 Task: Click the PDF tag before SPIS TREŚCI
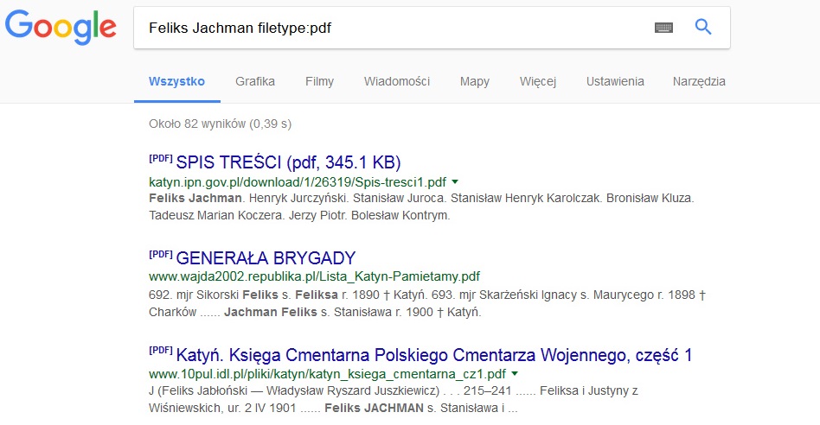(x=161, y=160)
